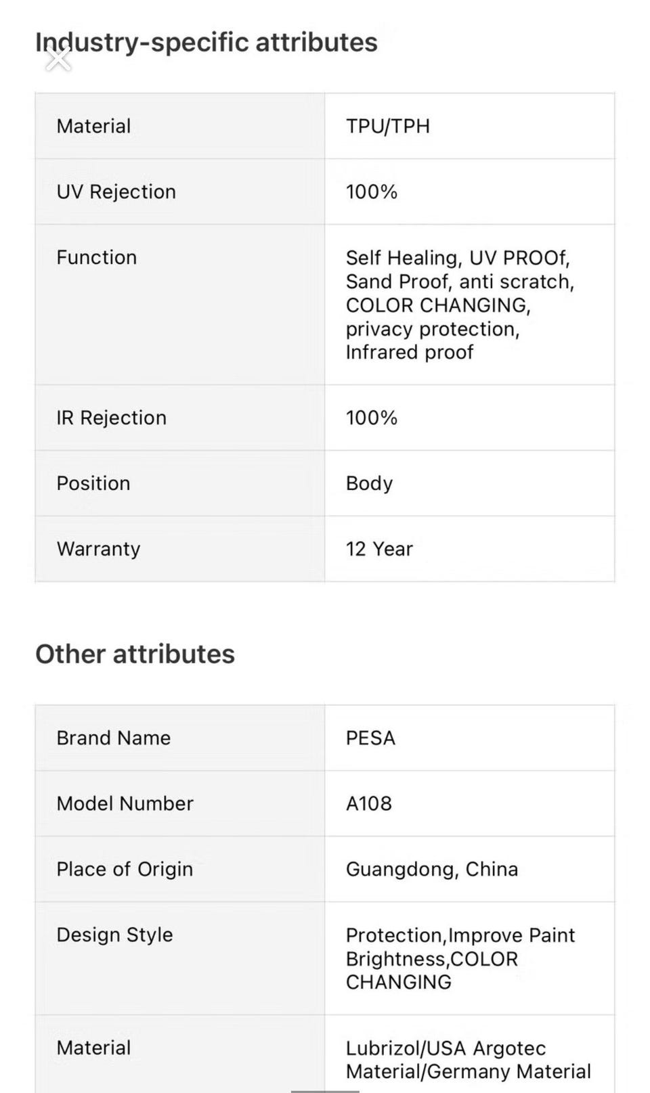The width and height of the screenshot is (650, 1093).
Task: Select the Other attributes heading
Action: 135,654
